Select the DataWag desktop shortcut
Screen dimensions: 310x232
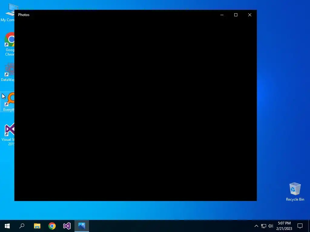pyautogui.click(x=7, y=72)
